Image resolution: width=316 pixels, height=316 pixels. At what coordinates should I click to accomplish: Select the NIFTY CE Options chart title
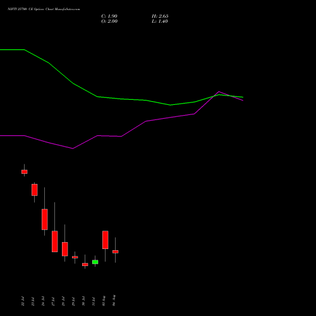point(44,9)
